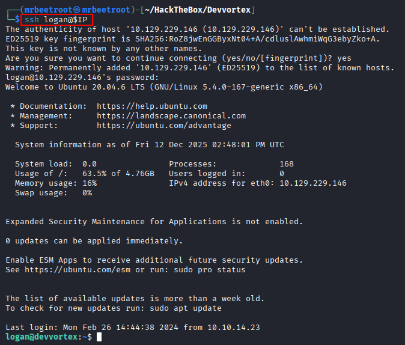Click the Processes count 168
The width and height of the screenshot is (405, 345).
(287, 164)
